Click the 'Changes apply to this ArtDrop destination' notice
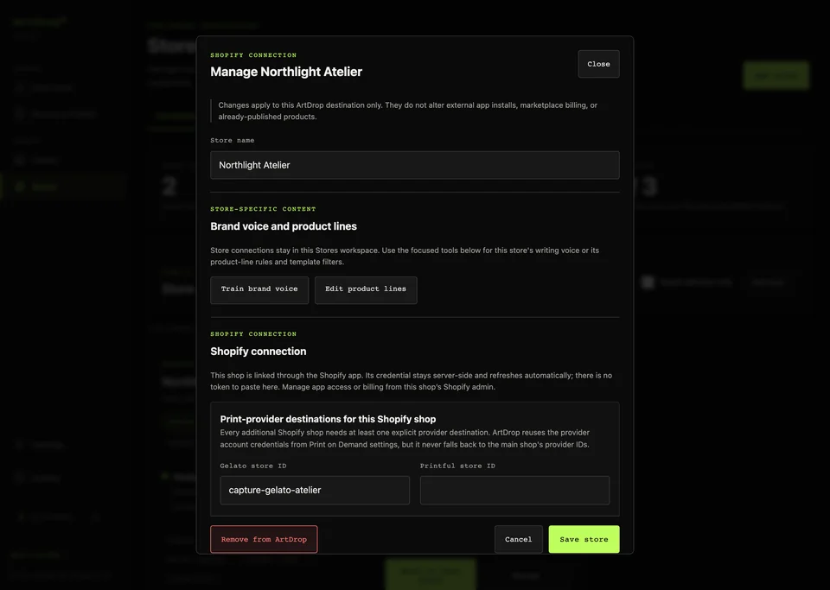Screen dimensions: 830x590 [x=407, y=111]
